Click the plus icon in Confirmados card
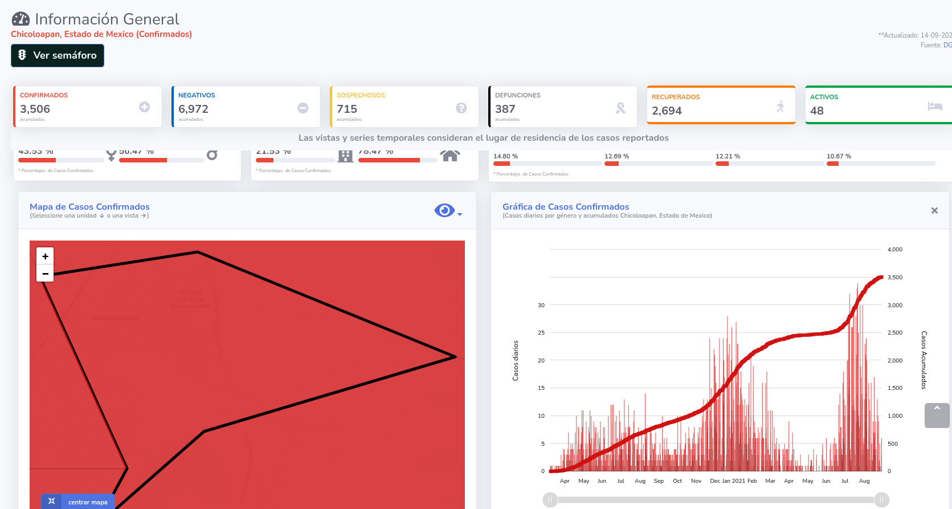This screenshot has width=952, height=509. [145, 107]
